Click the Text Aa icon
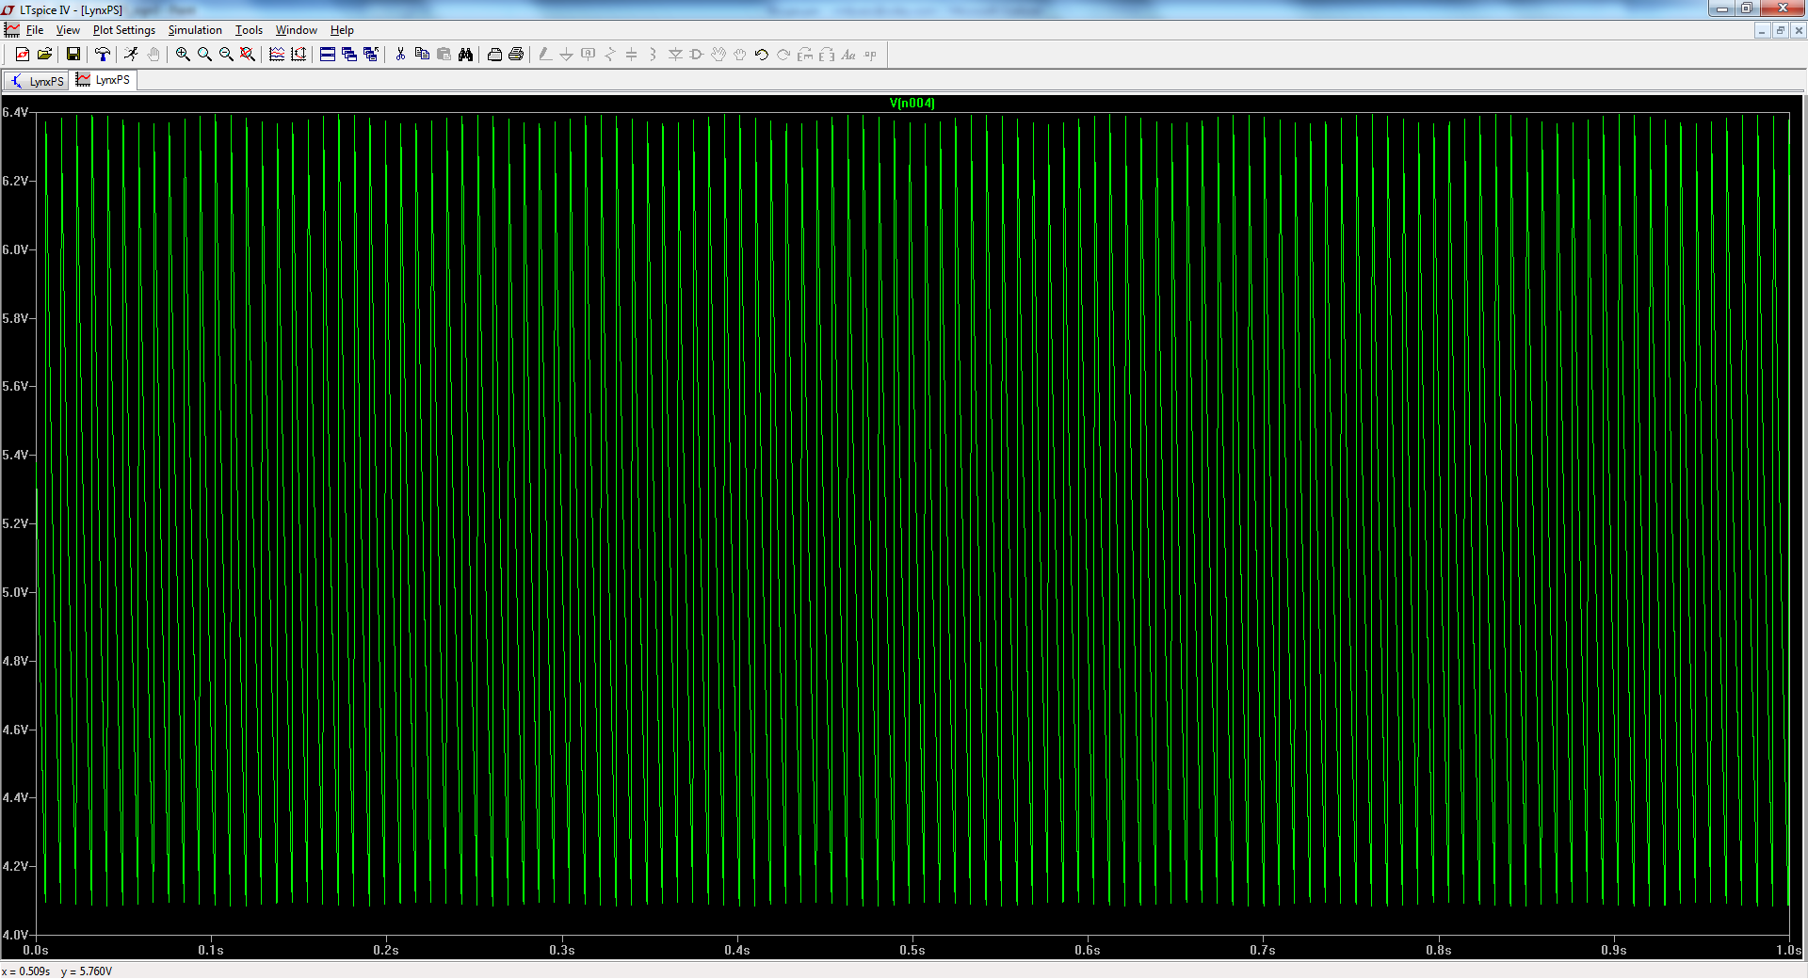 (848, 55)
